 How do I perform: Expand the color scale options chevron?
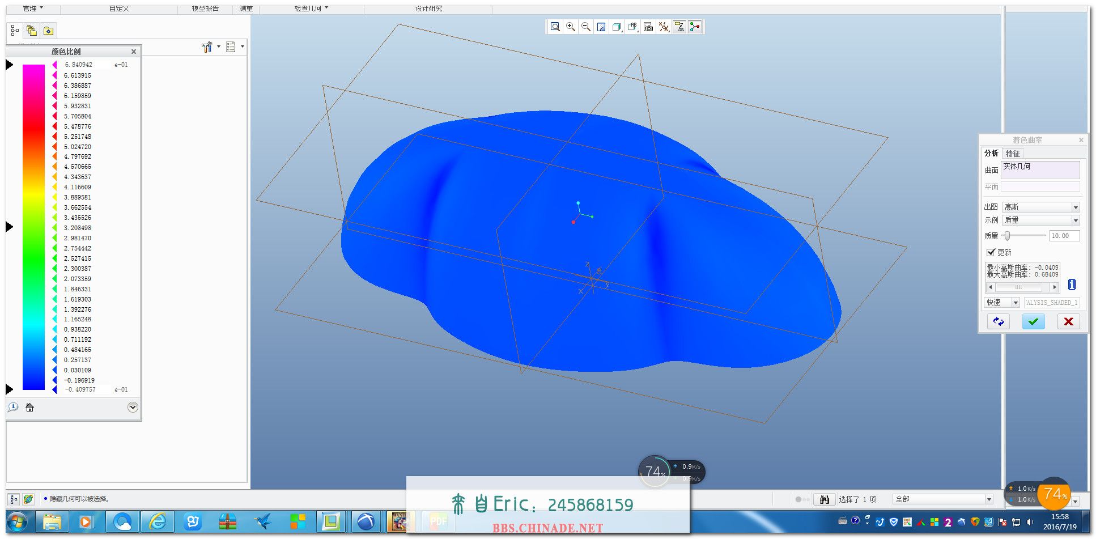(133, 407)
